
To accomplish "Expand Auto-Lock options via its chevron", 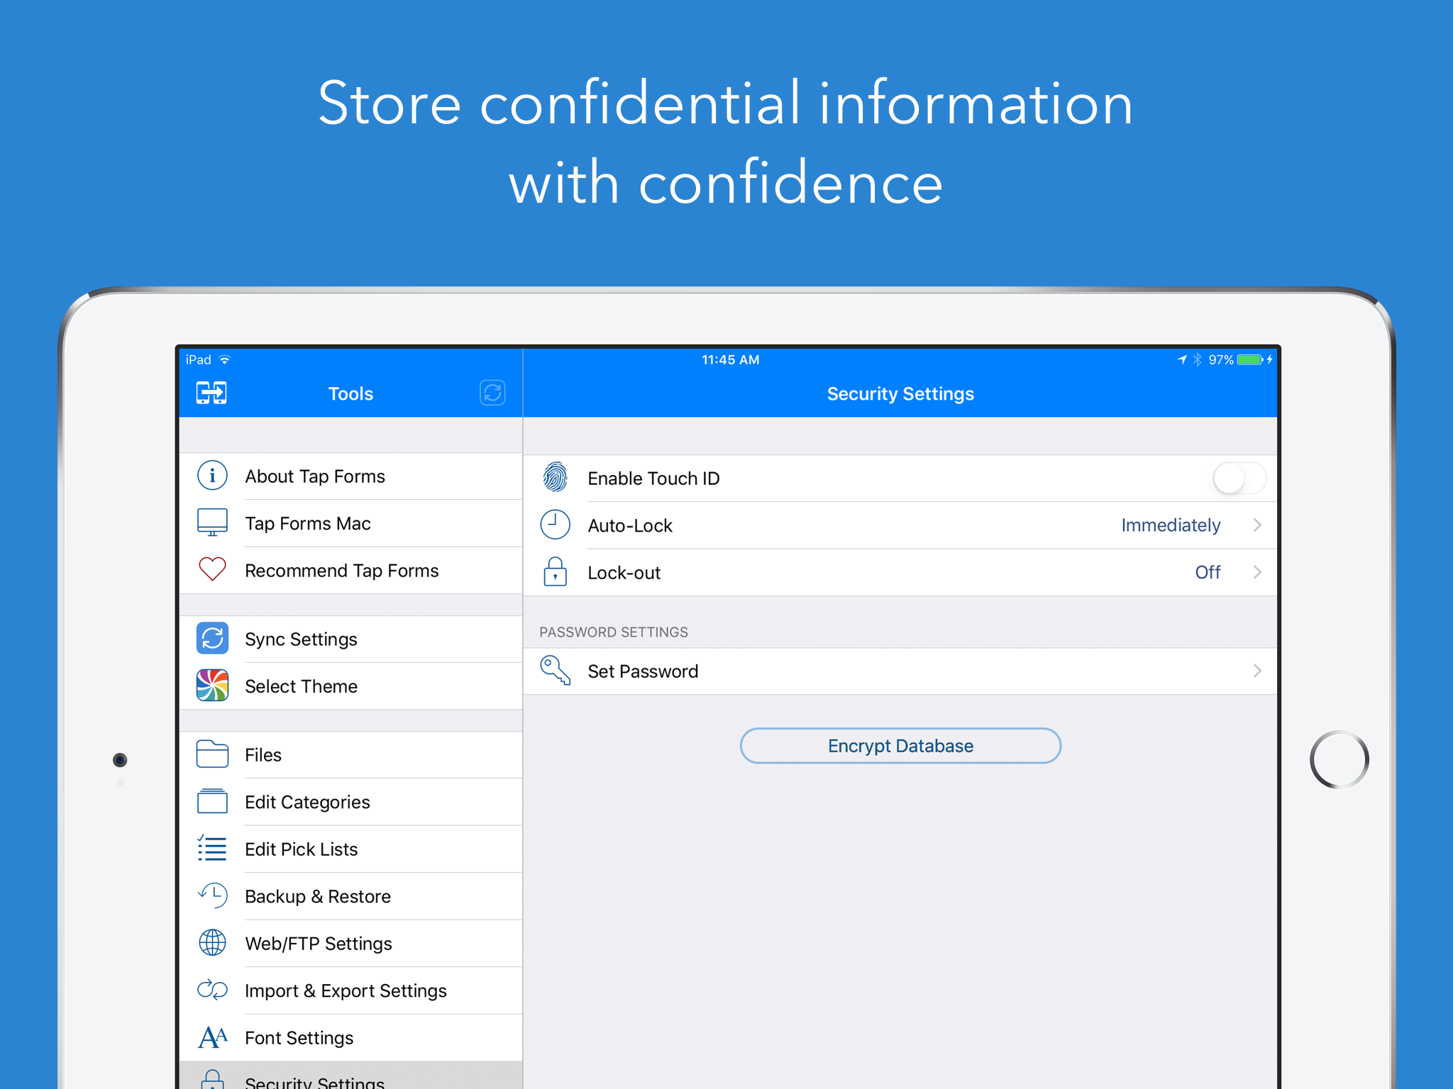I will (x=1257, y=525).
